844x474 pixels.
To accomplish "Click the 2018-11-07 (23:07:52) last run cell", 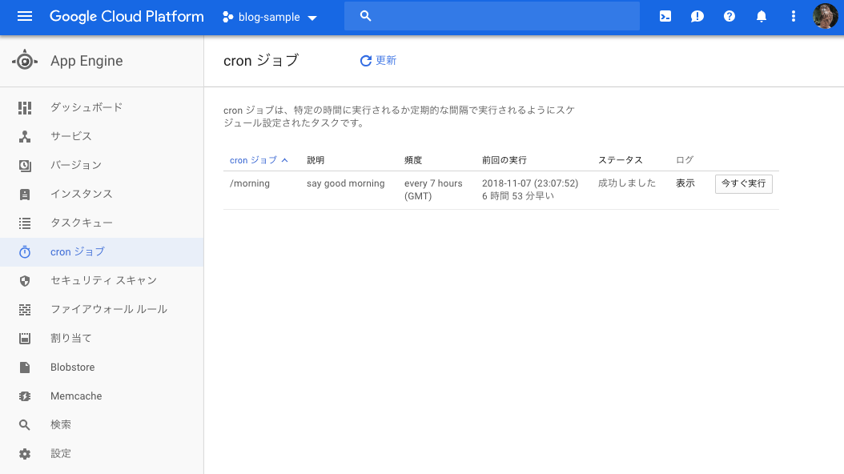I will pyautogui.click(x=530, y=183).
